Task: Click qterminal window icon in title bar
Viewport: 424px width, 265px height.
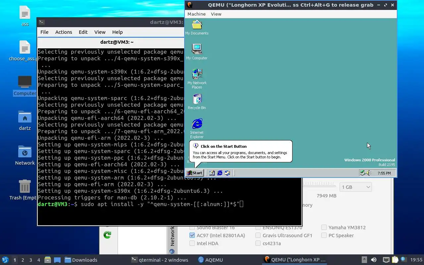Action: point(41,22)
